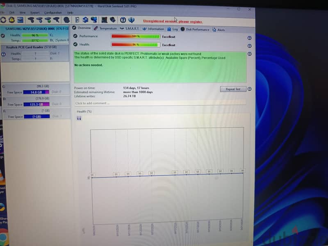Click the D: free space 135.3 GB bar
The width and height of the screenshot is (328, 246).
pos(36,104)
